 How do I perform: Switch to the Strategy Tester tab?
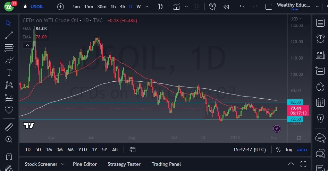point(124,164)
